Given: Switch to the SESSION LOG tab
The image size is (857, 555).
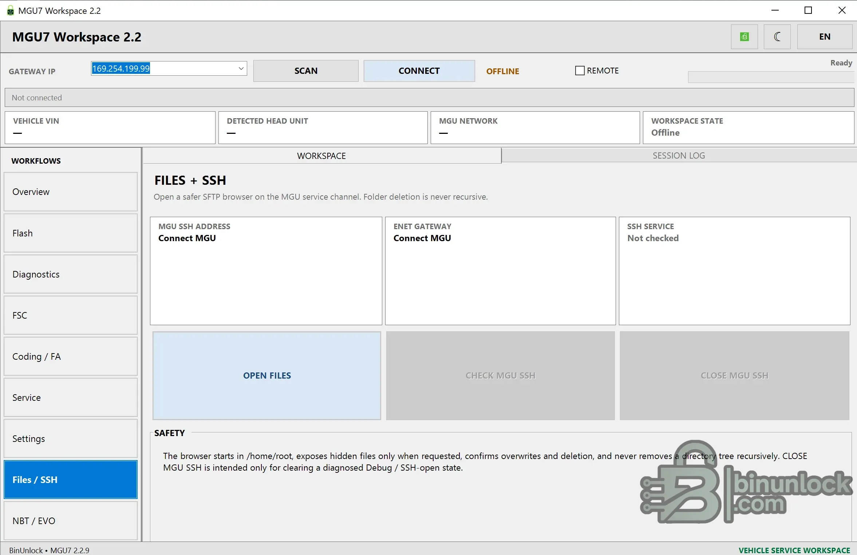Looking at the screenshot, I should (679, 155).
